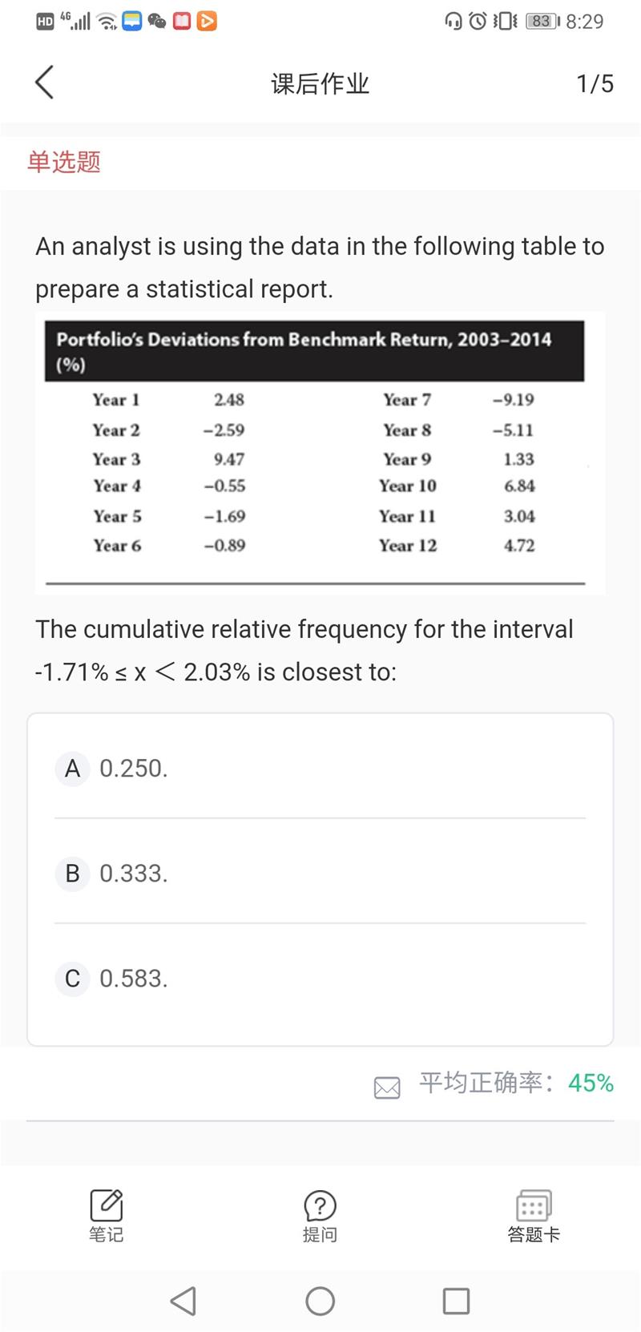Tap the 提问 question mark icon

tap(320, 1206)
